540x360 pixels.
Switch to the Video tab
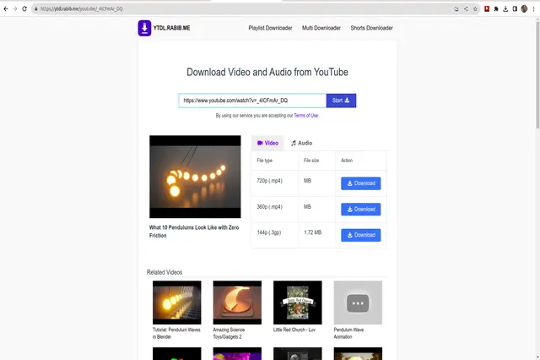click(x=267, y=143)
